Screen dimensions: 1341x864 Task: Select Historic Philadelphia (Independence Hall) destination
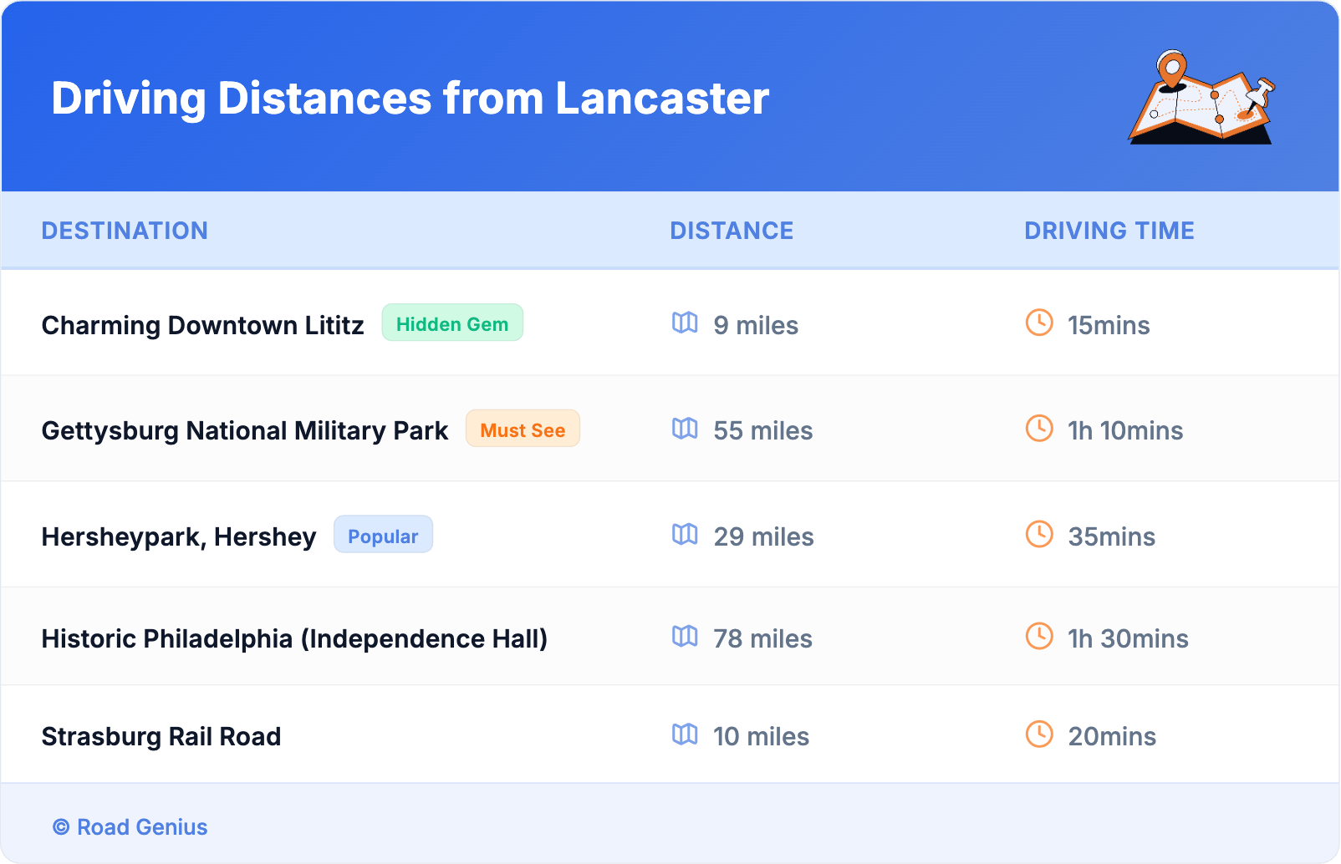pyautogui.click(x=294, y=638)
